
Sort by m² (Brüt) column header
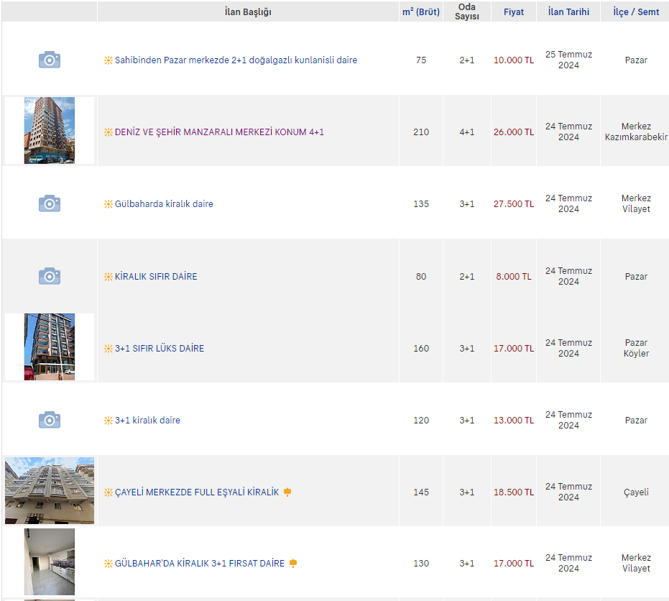tap(420, 12)
